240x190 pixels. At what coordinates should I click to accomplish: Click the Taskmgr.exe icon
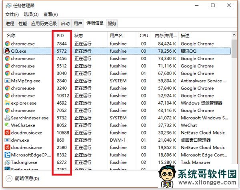(x=7, y=162)
